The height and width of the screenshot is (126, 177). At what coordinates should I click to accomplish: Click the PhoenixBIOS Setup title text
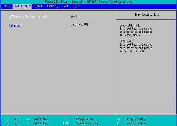88,2
